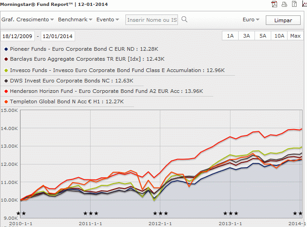The height and width of the screenshot is (227, 307).
Task: Click Pioneer Funds dark blue legend dot
Action: (6, 49)
